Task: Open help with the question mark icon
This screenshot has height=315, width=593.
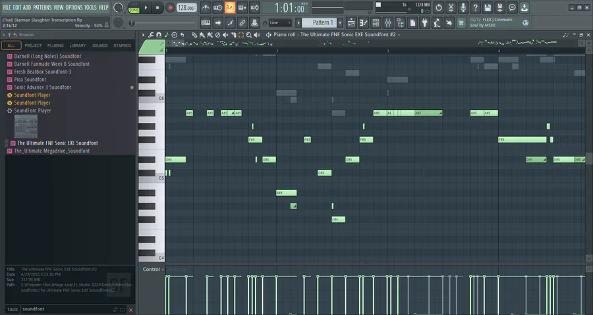Action: click(x=475, y=7)
